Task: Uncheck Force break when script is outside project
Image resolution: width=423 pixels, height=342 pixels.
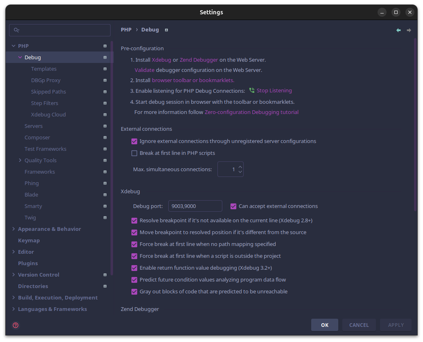Action: point(134,256)
